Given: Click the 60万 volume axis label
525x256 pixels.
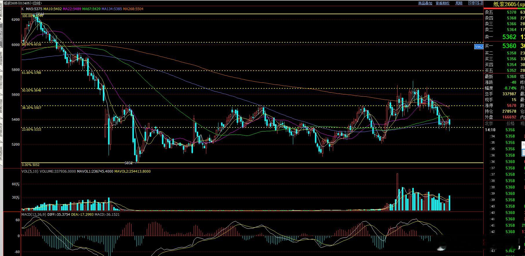Looking at the screenshot, I should (16, 184).
